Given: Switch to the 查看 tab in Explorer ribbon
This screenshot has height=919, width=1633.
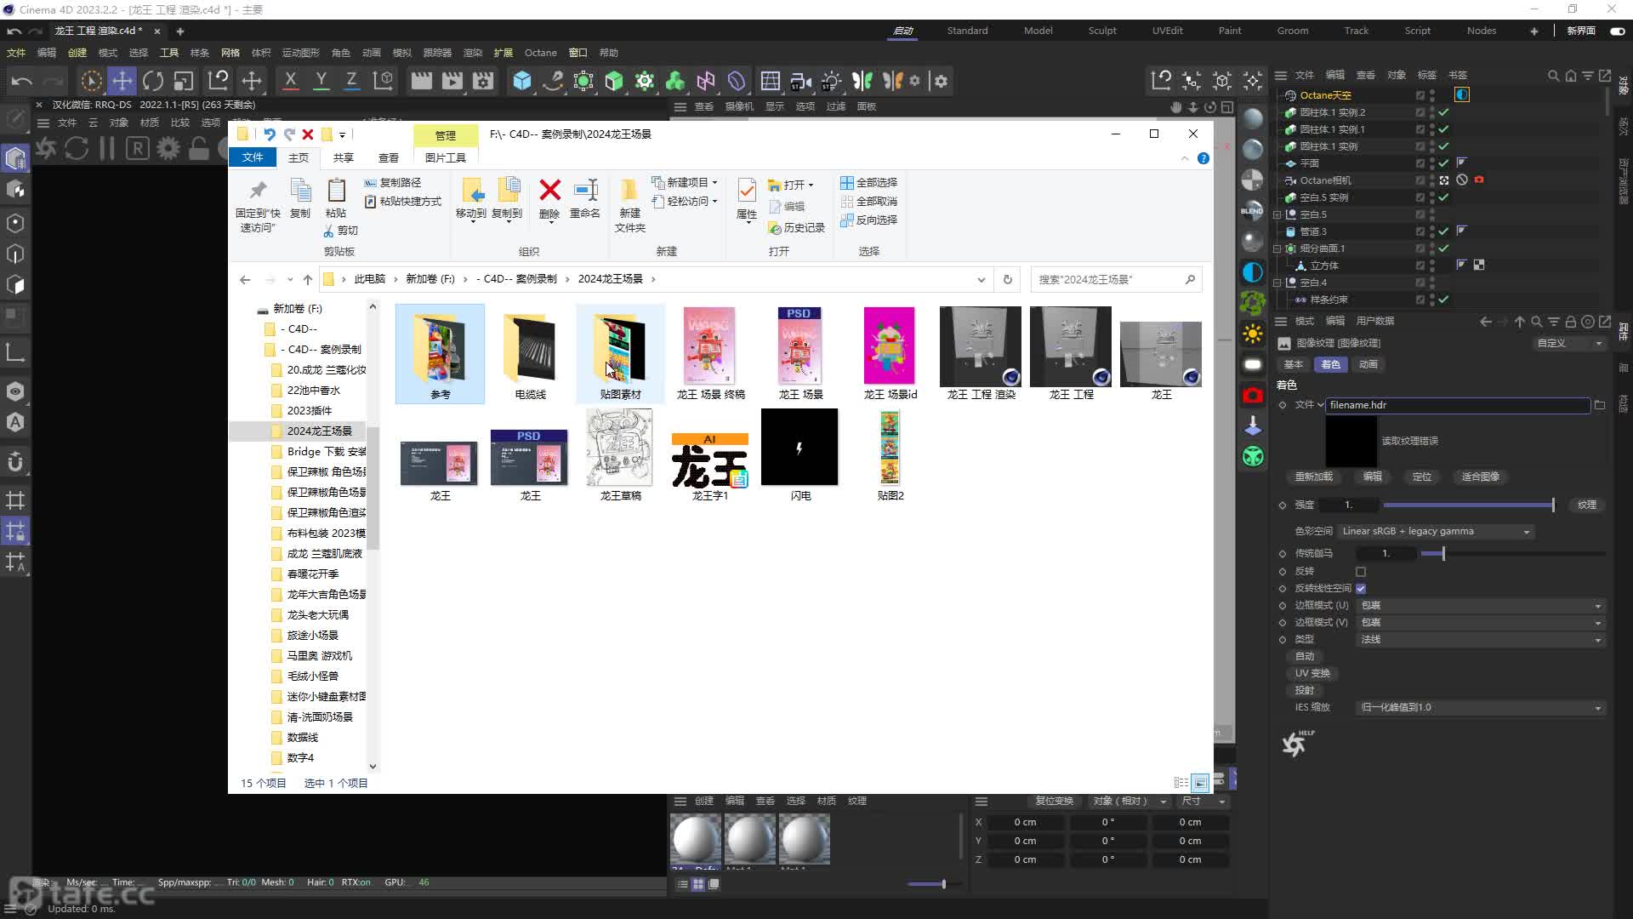Looking at the screenshot, I should tap(389, 157).
